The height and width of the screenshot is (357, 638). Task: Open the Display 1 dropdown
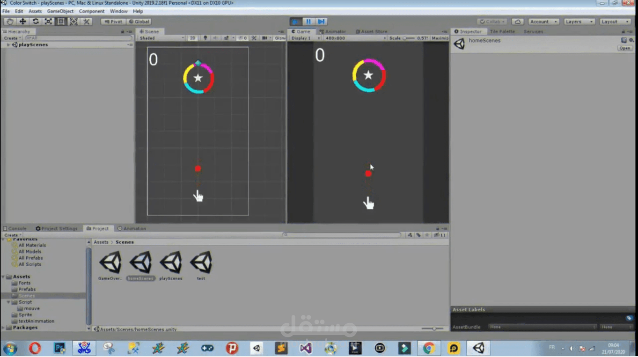[x=305, y=38]
